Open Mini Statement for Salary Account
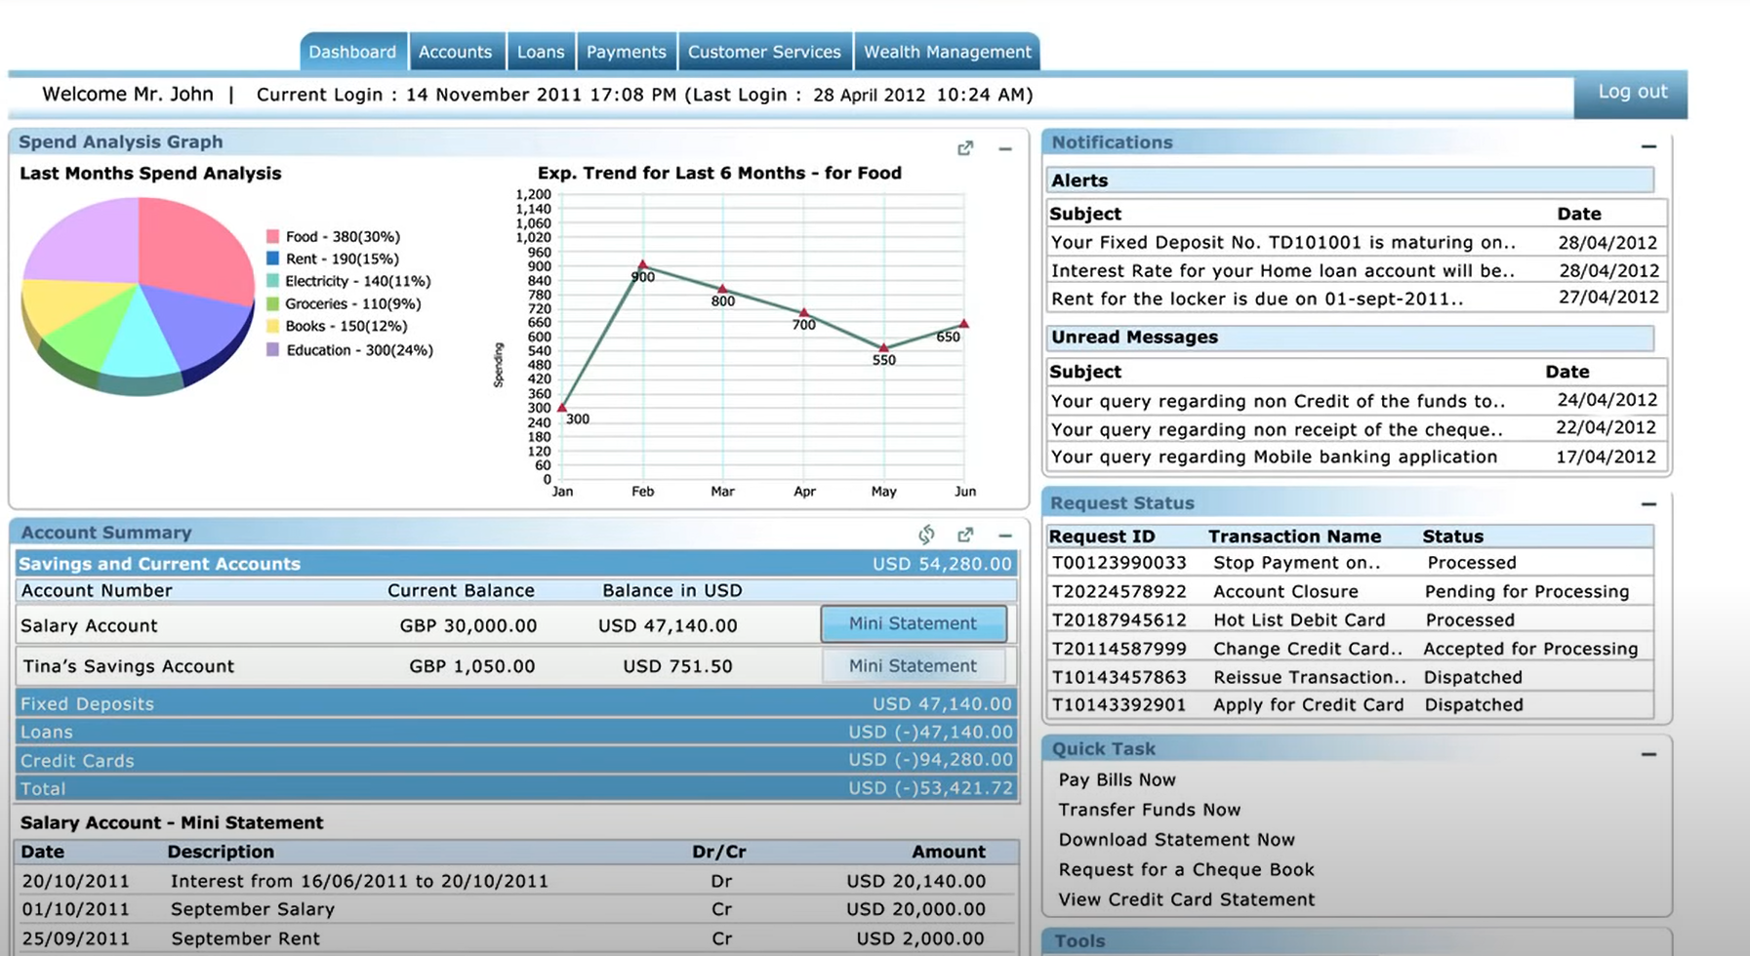1750x956 pixels. (x=914, y=623)
